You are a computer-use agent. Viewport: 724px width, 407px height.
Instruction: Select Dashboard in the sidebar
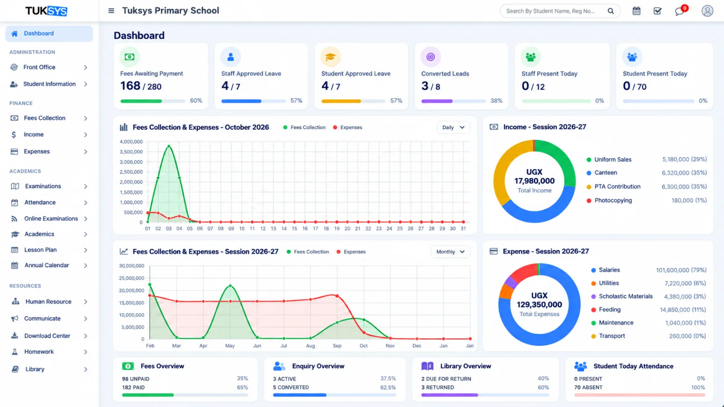pos(49,33)
